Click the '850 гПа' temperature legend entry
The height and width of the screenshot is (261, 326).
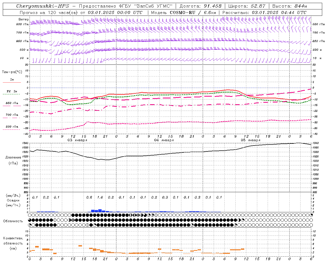click(x=12, y=103)
